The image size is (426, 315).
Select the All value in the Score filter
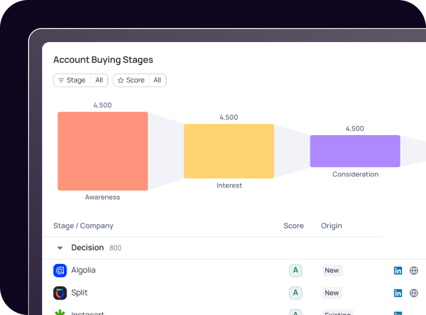pos(158,80)
